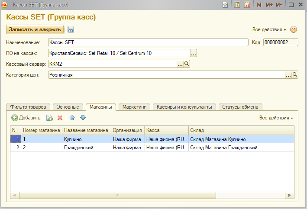Delete row with the red X icon
Screen dimensions: 307x209
[x=60, y=118]
